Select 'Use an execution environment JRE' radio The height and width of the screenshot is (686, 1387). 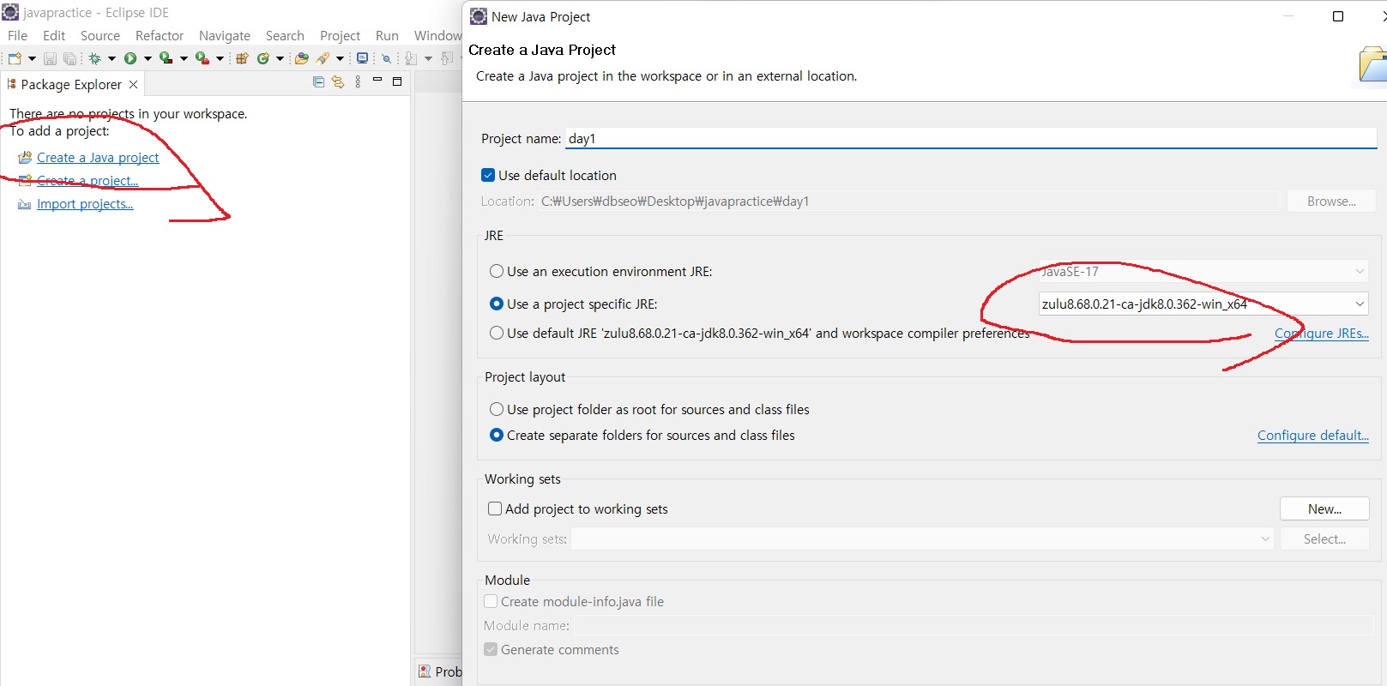click(497, 271)
